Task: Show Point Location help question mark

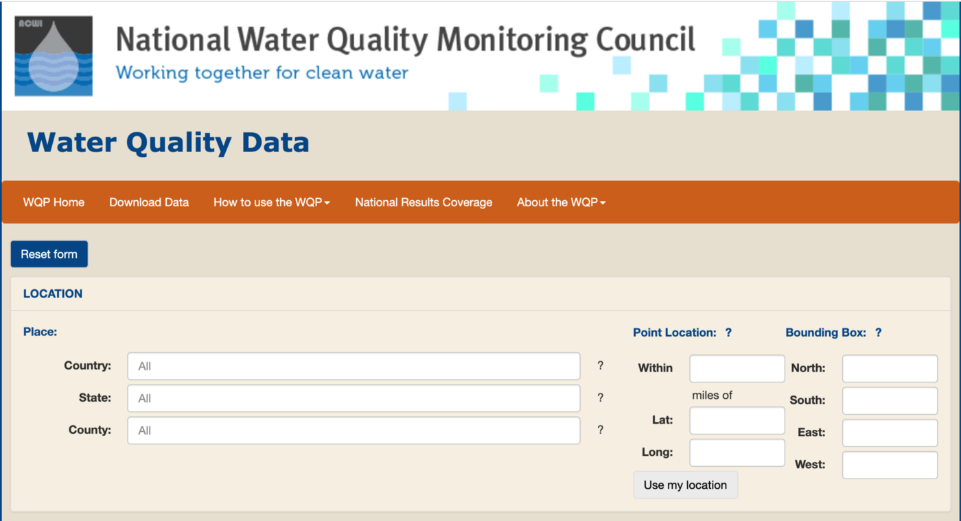Action: click(x=728, y=332)
